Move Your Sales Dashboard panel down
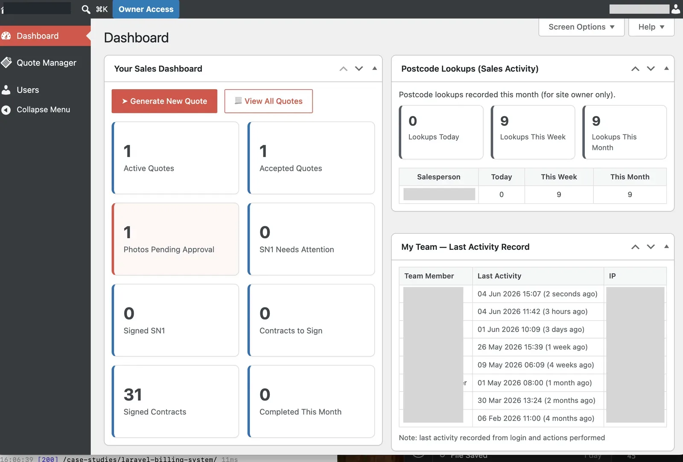Screen dimensions: 683x462 (x=359, y=68)
